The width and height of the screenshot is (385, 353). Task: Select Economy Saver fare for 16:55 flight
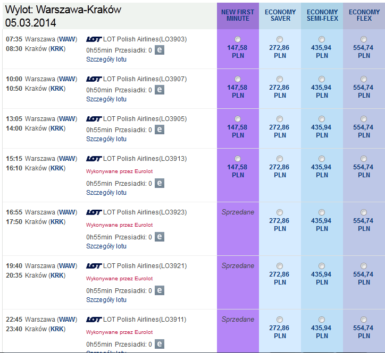280,212
